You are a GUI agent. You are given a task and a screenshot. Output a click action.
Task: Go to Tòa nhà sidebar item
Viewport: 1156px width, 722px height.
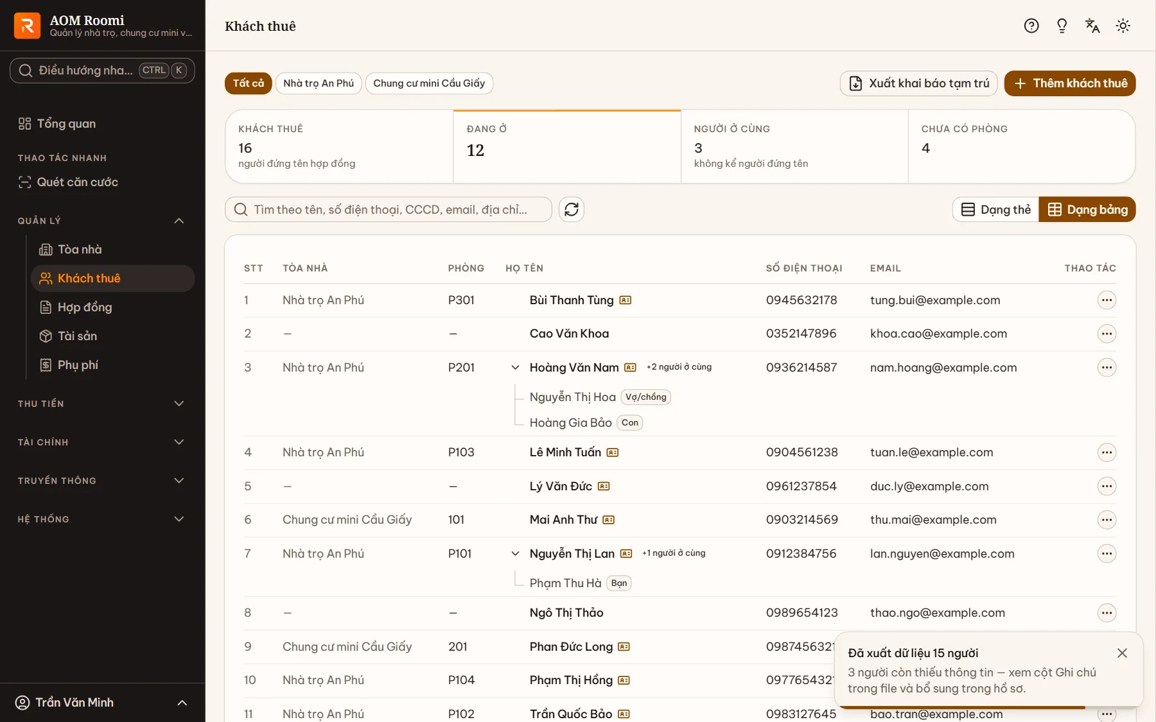[113, 250]
